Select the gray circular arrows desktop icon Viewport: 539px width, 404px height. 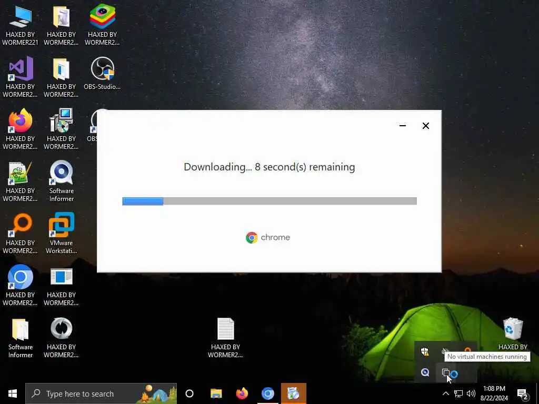(61, 328)
